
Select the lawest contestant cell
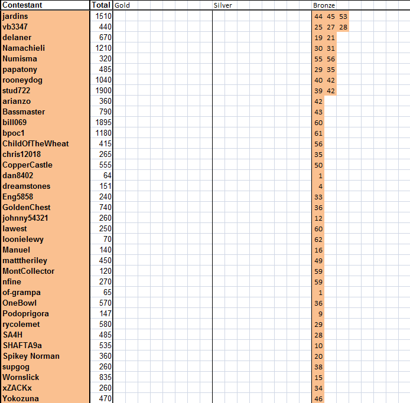tap(45, 228)
